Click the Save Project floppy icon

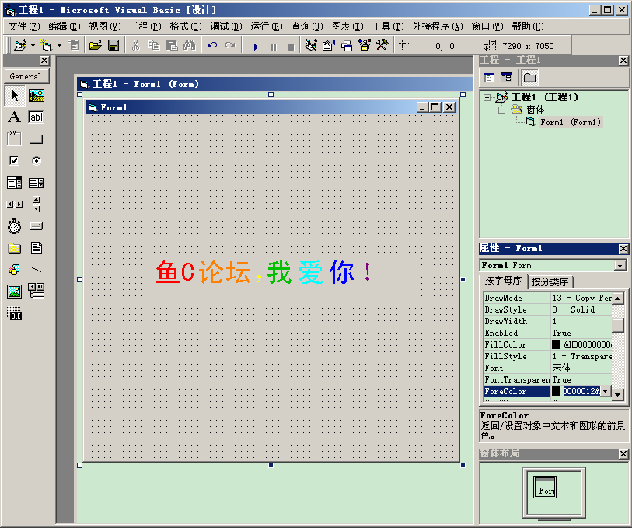pos(113,45)
